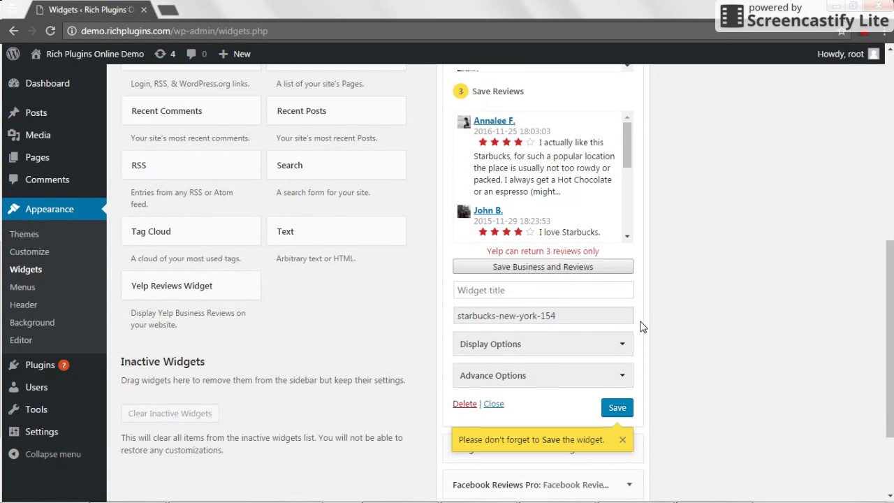Click John B. reviewer avatar
Image resolution: width=894 pixels, height=503 pixels.
pyautogui.click(x=464, y=212)
